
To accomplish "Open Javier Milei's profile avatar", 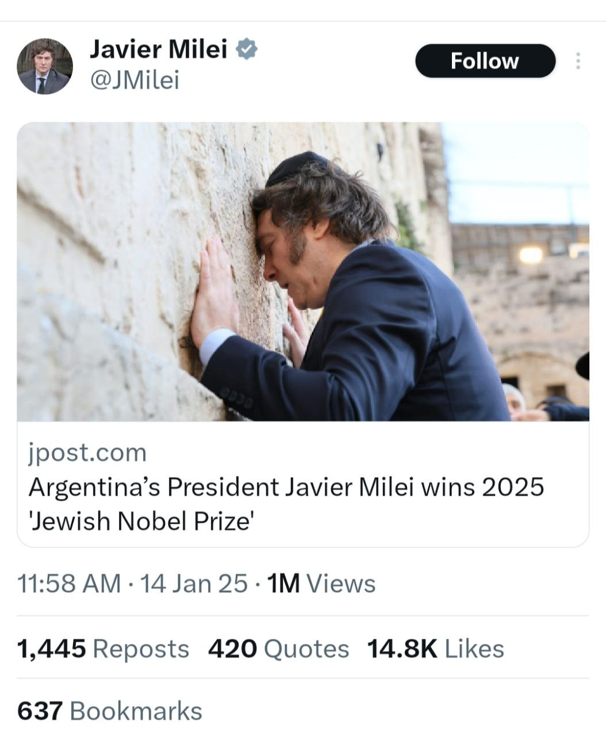I will click(45, 66).
